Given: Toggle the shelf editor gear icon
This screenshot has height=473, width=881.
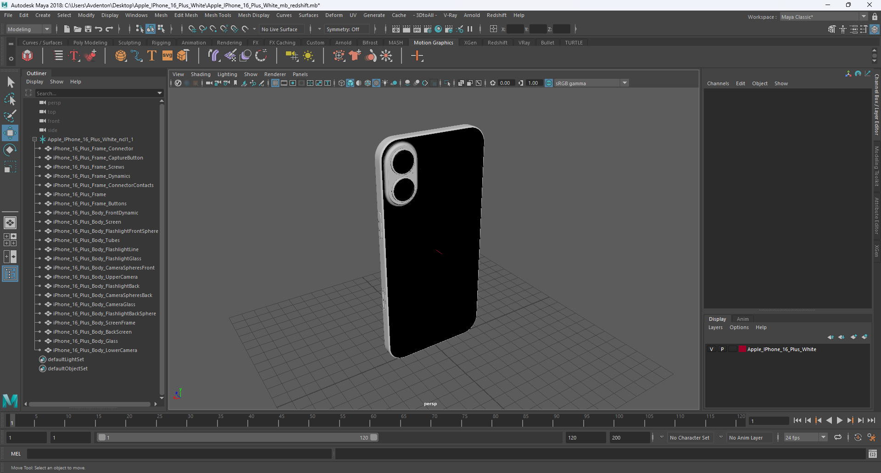Looking at the screenshot, I should [11, 59].
